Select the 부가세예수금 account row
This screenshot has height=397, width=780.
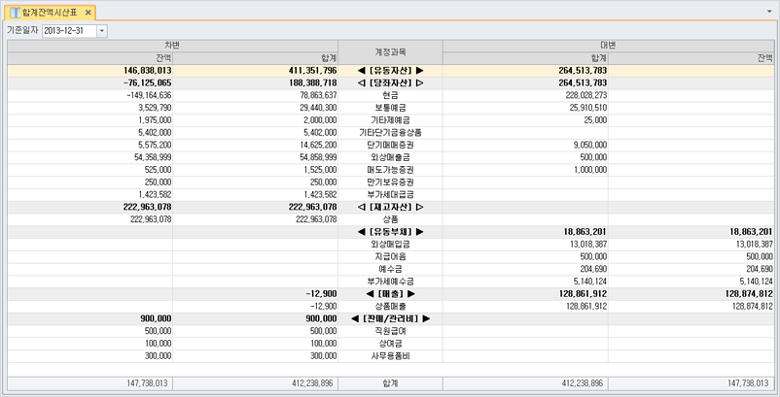point(390,281)
